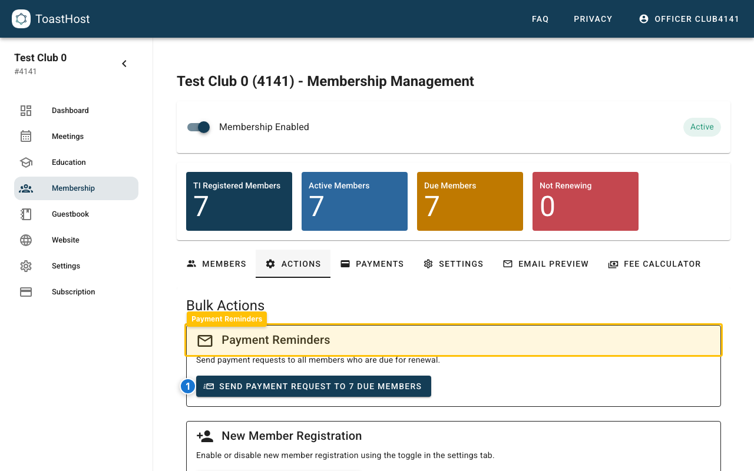Open the FAQ page
Viewport: 754px width, 471px height.
pos(540,18)
